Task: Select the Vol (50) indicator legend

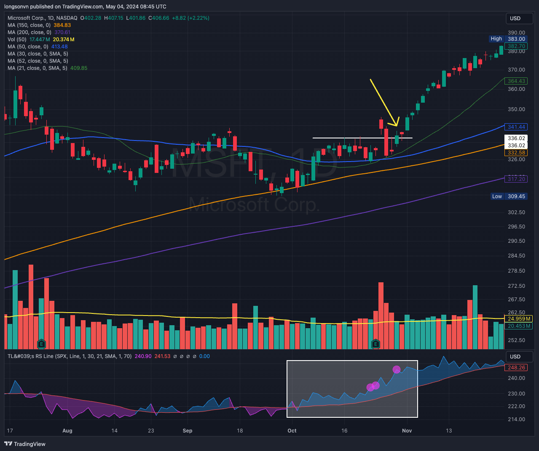Action: click(x=17, y=40)
